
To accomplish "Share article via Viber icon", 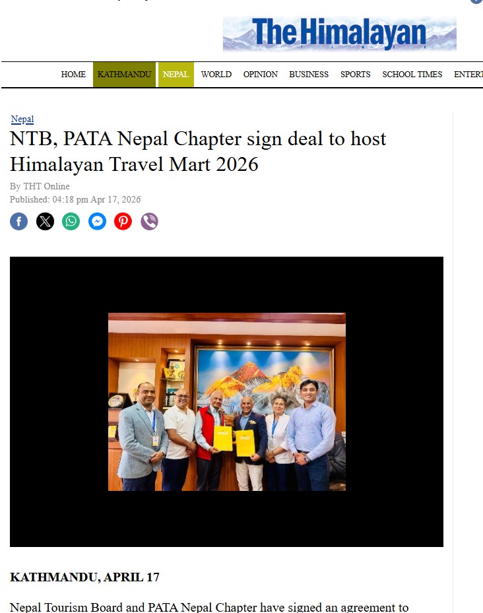I will [149, 222].
